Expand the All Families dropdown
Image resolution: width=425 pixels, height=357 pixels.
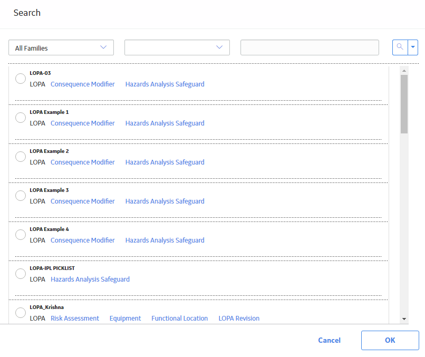click(x=61, y=47)
